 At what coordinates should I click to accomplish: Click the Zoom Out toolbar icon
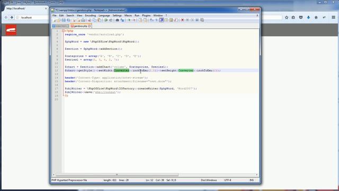(x=134, y=20)
